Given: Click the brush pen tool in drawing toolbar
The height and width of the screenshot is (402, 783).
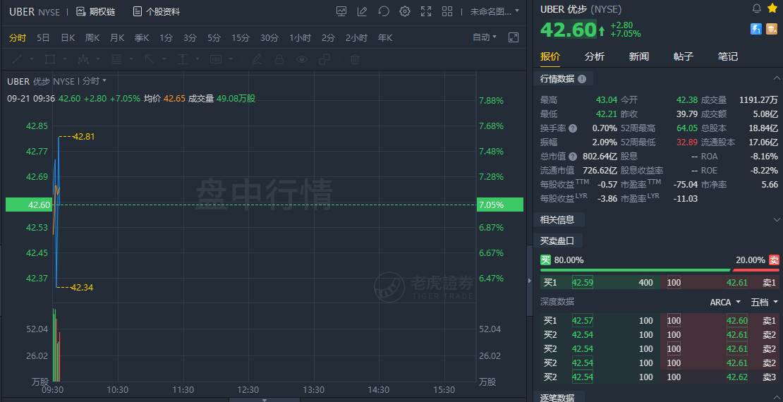Looking at the screenshot, I should point(257,59).
